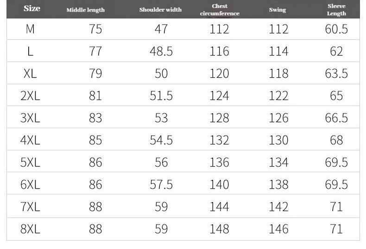
Task: Click the Middle length column header
Action: point(85,10)
